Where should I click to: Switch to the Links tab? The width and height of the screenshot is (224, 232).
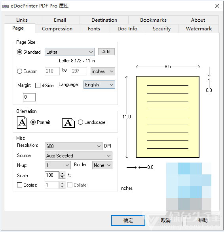(23, 20)
